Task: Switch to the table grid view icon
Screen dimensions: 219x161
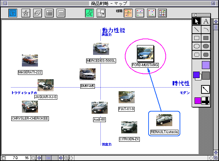Action: click(x=49, y=13)
